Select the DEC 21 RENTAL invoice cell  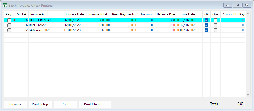click(46, 20)
